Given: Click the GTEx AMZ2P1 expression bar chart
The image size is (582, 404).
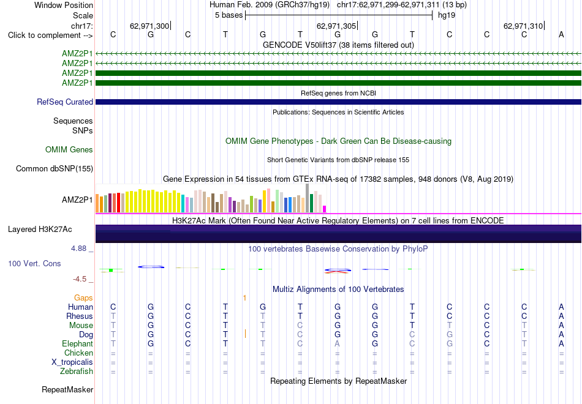Looking at the screenshot, I should [211, 198].
